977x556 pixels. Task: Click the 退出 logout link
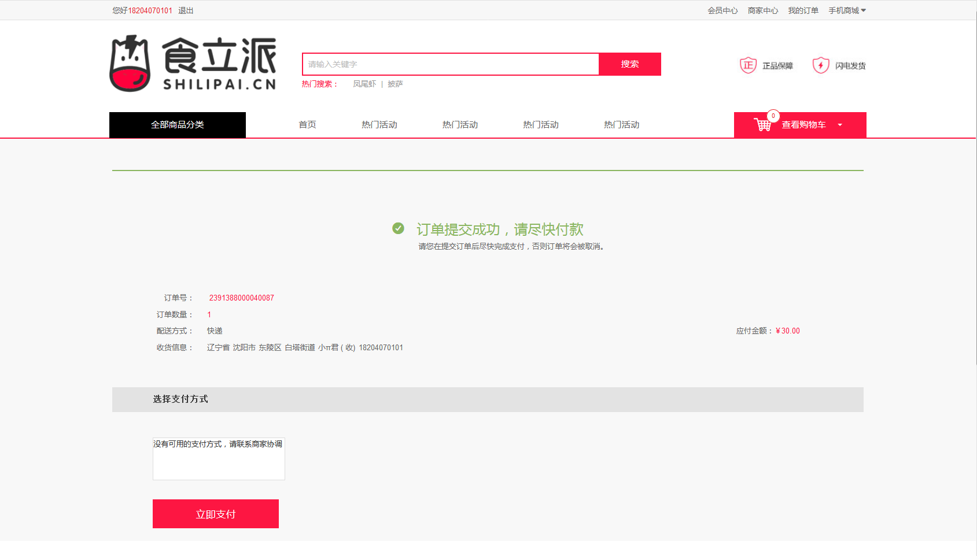click(186, 10)
